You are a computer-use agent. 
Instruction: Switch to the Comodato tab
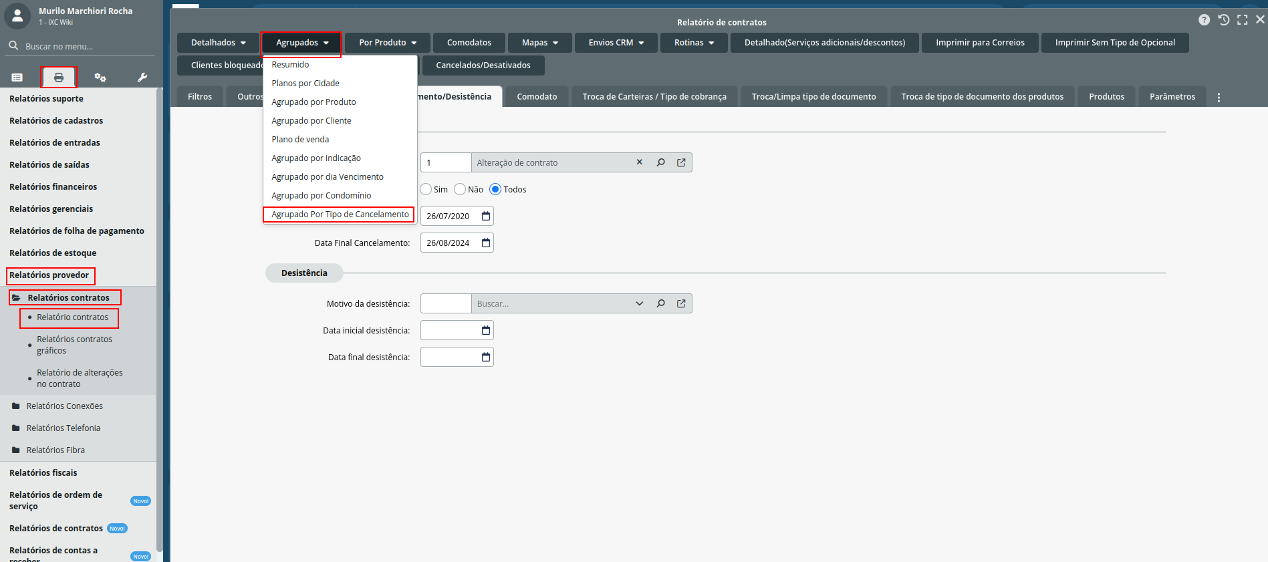click(x=537, y=97)
